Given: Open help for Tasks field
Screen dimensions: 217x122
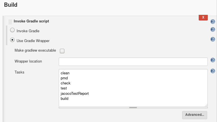Looking at the screenshot, I should click(213, 71).
